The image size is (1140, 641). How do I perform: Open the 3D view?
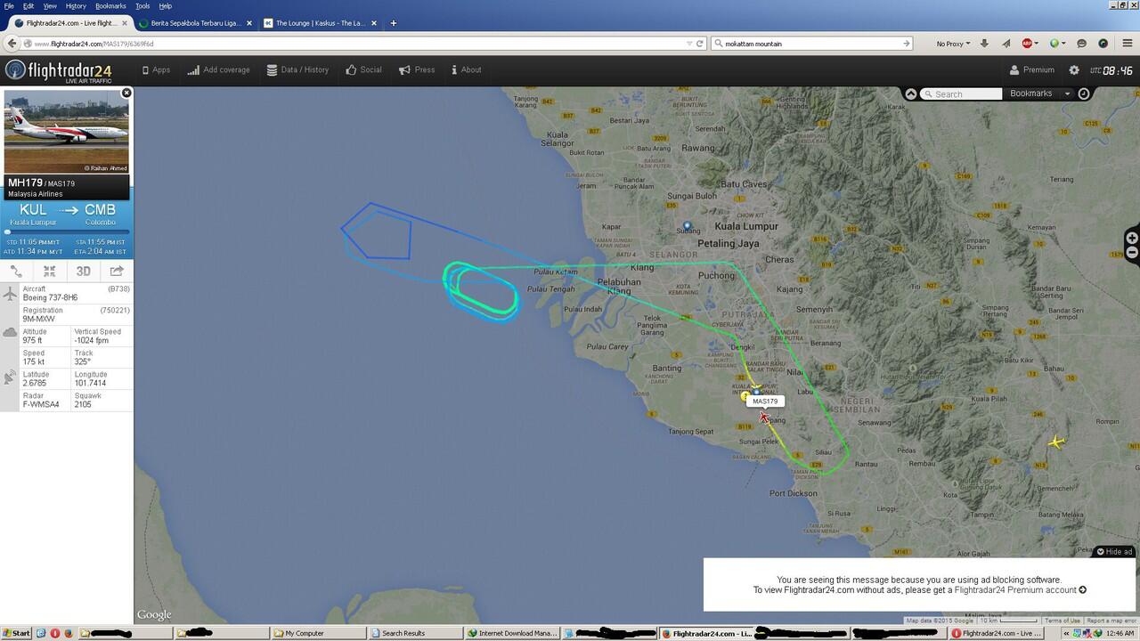83,272
